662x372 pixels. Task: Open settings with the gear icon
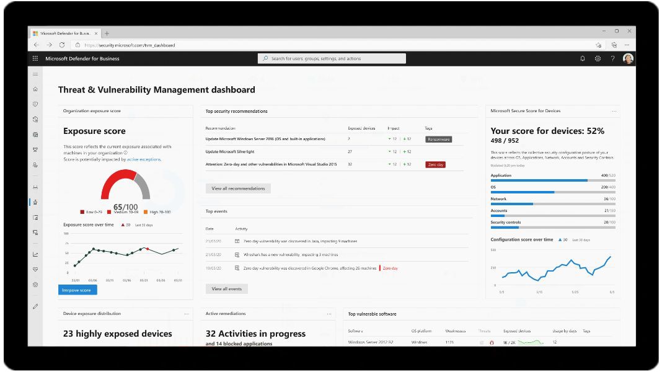pyautogui.click(x=596, y=58)
